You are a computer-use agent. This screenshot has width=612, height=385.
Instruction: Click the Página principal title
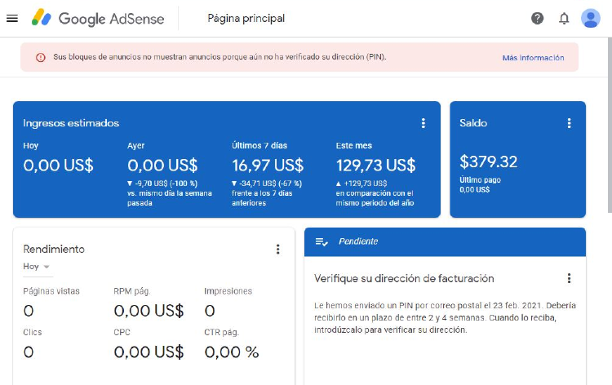pos(246,18)
